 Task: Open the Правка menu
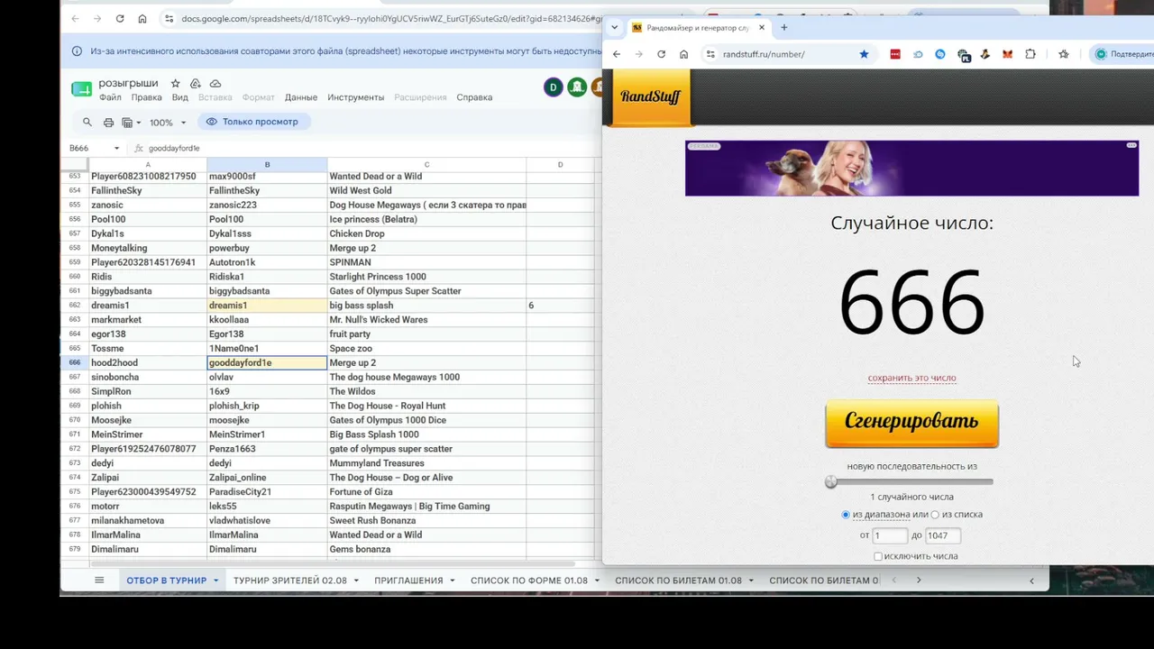point(146,97)
